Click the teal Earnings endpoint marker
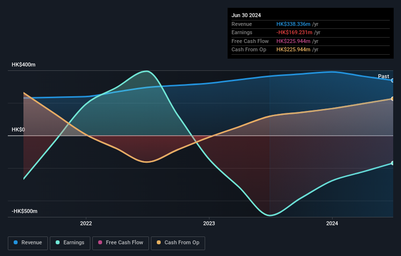This screenshot has width=401, height=256. (x=392, y=163)
